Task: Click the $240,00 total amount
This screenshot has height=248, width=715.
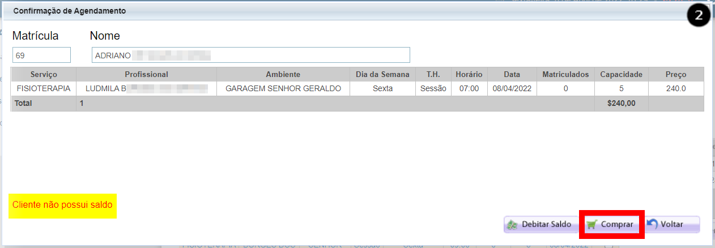Action: [x=621, y=104]
